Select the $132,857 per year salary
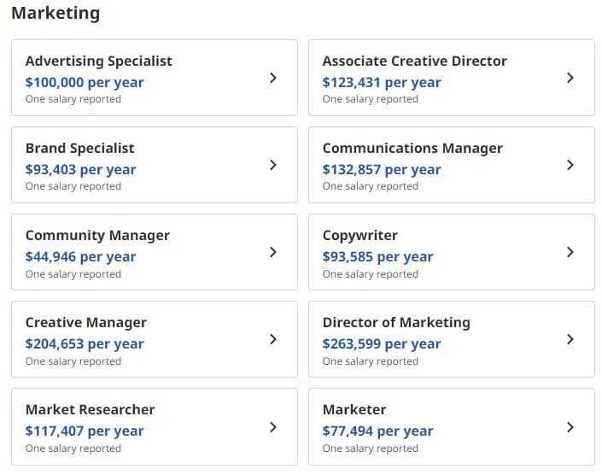Screen dimensions: 602x475 tap(382, 169)
